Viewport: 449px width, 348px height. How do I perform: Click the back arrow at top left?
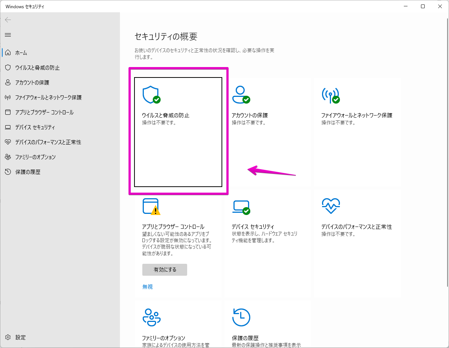point(8,20)
